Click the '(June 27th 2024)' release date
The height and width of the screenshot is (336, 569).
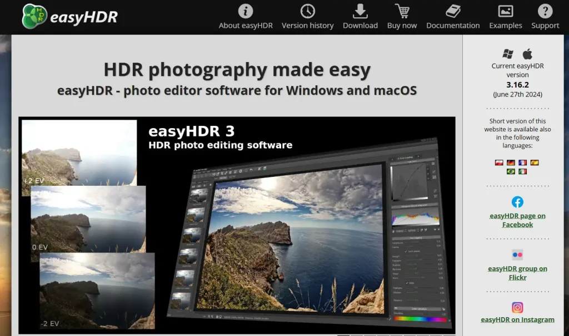517,94
